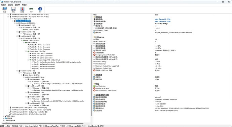The height and width of the screenshot is (127, 232).
Task: Click the icon of the SPI (flash) Controller row
Action: click(10, 114)
